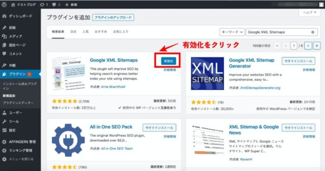The height and width of the screenshot is (171, 325).
Task: Open Google XML Sitemaps title link
Action: pos(114,60)
